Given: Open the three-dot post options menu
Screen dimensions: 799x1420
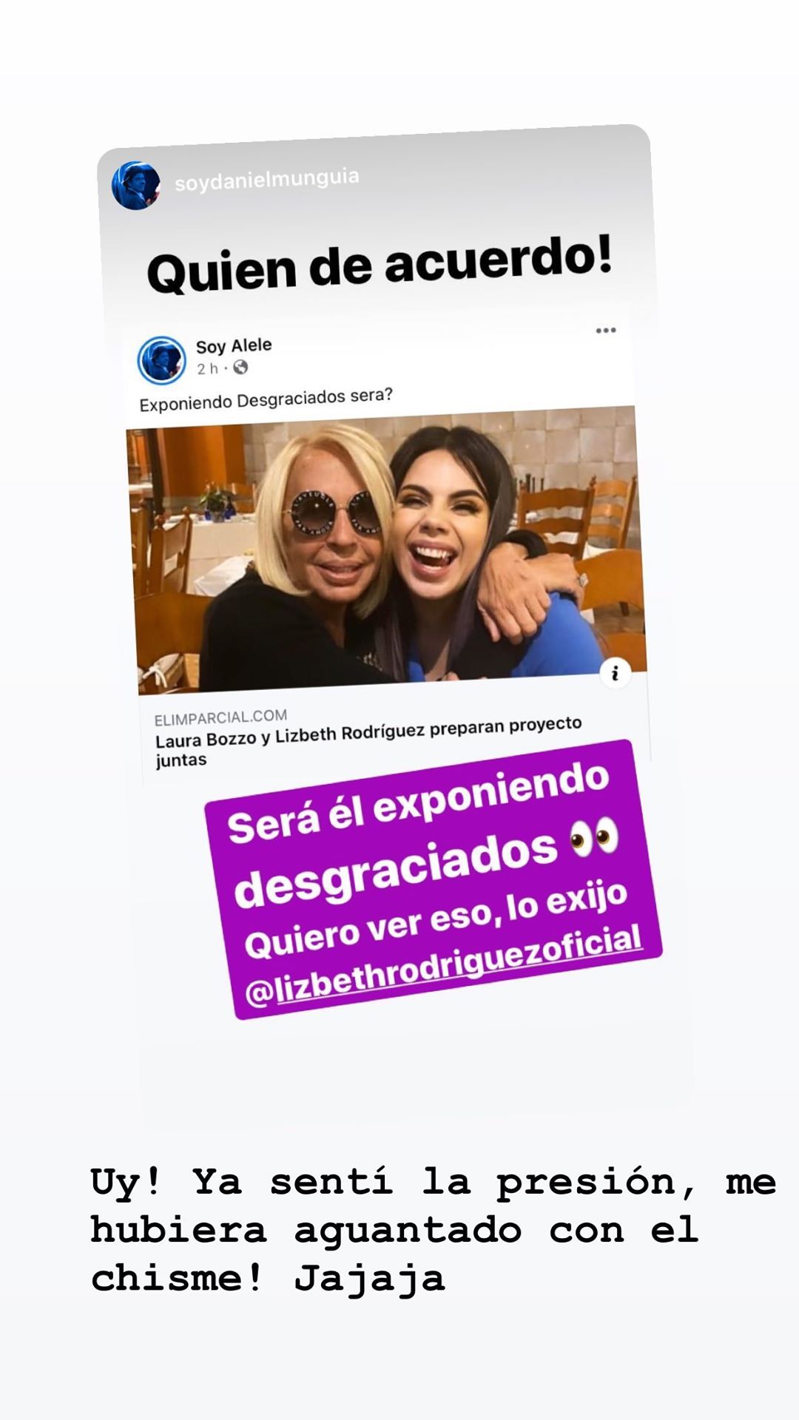Looking at the screenshot, I should (x=606, y=330).
